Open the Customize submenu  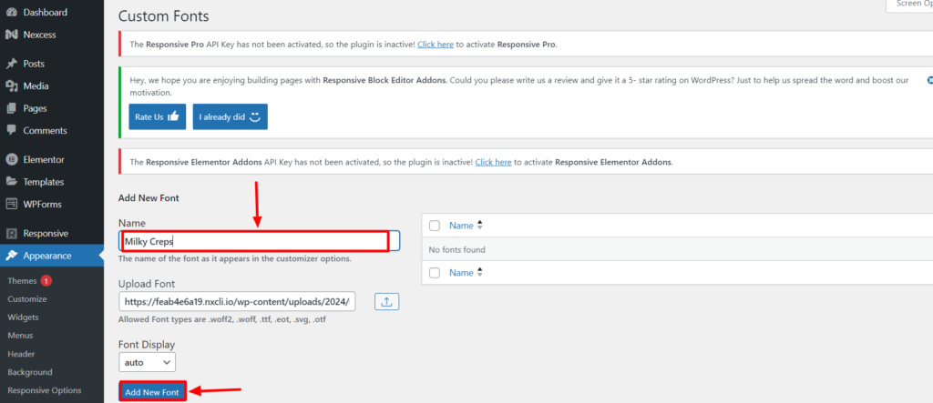click(x=27, y=299)
